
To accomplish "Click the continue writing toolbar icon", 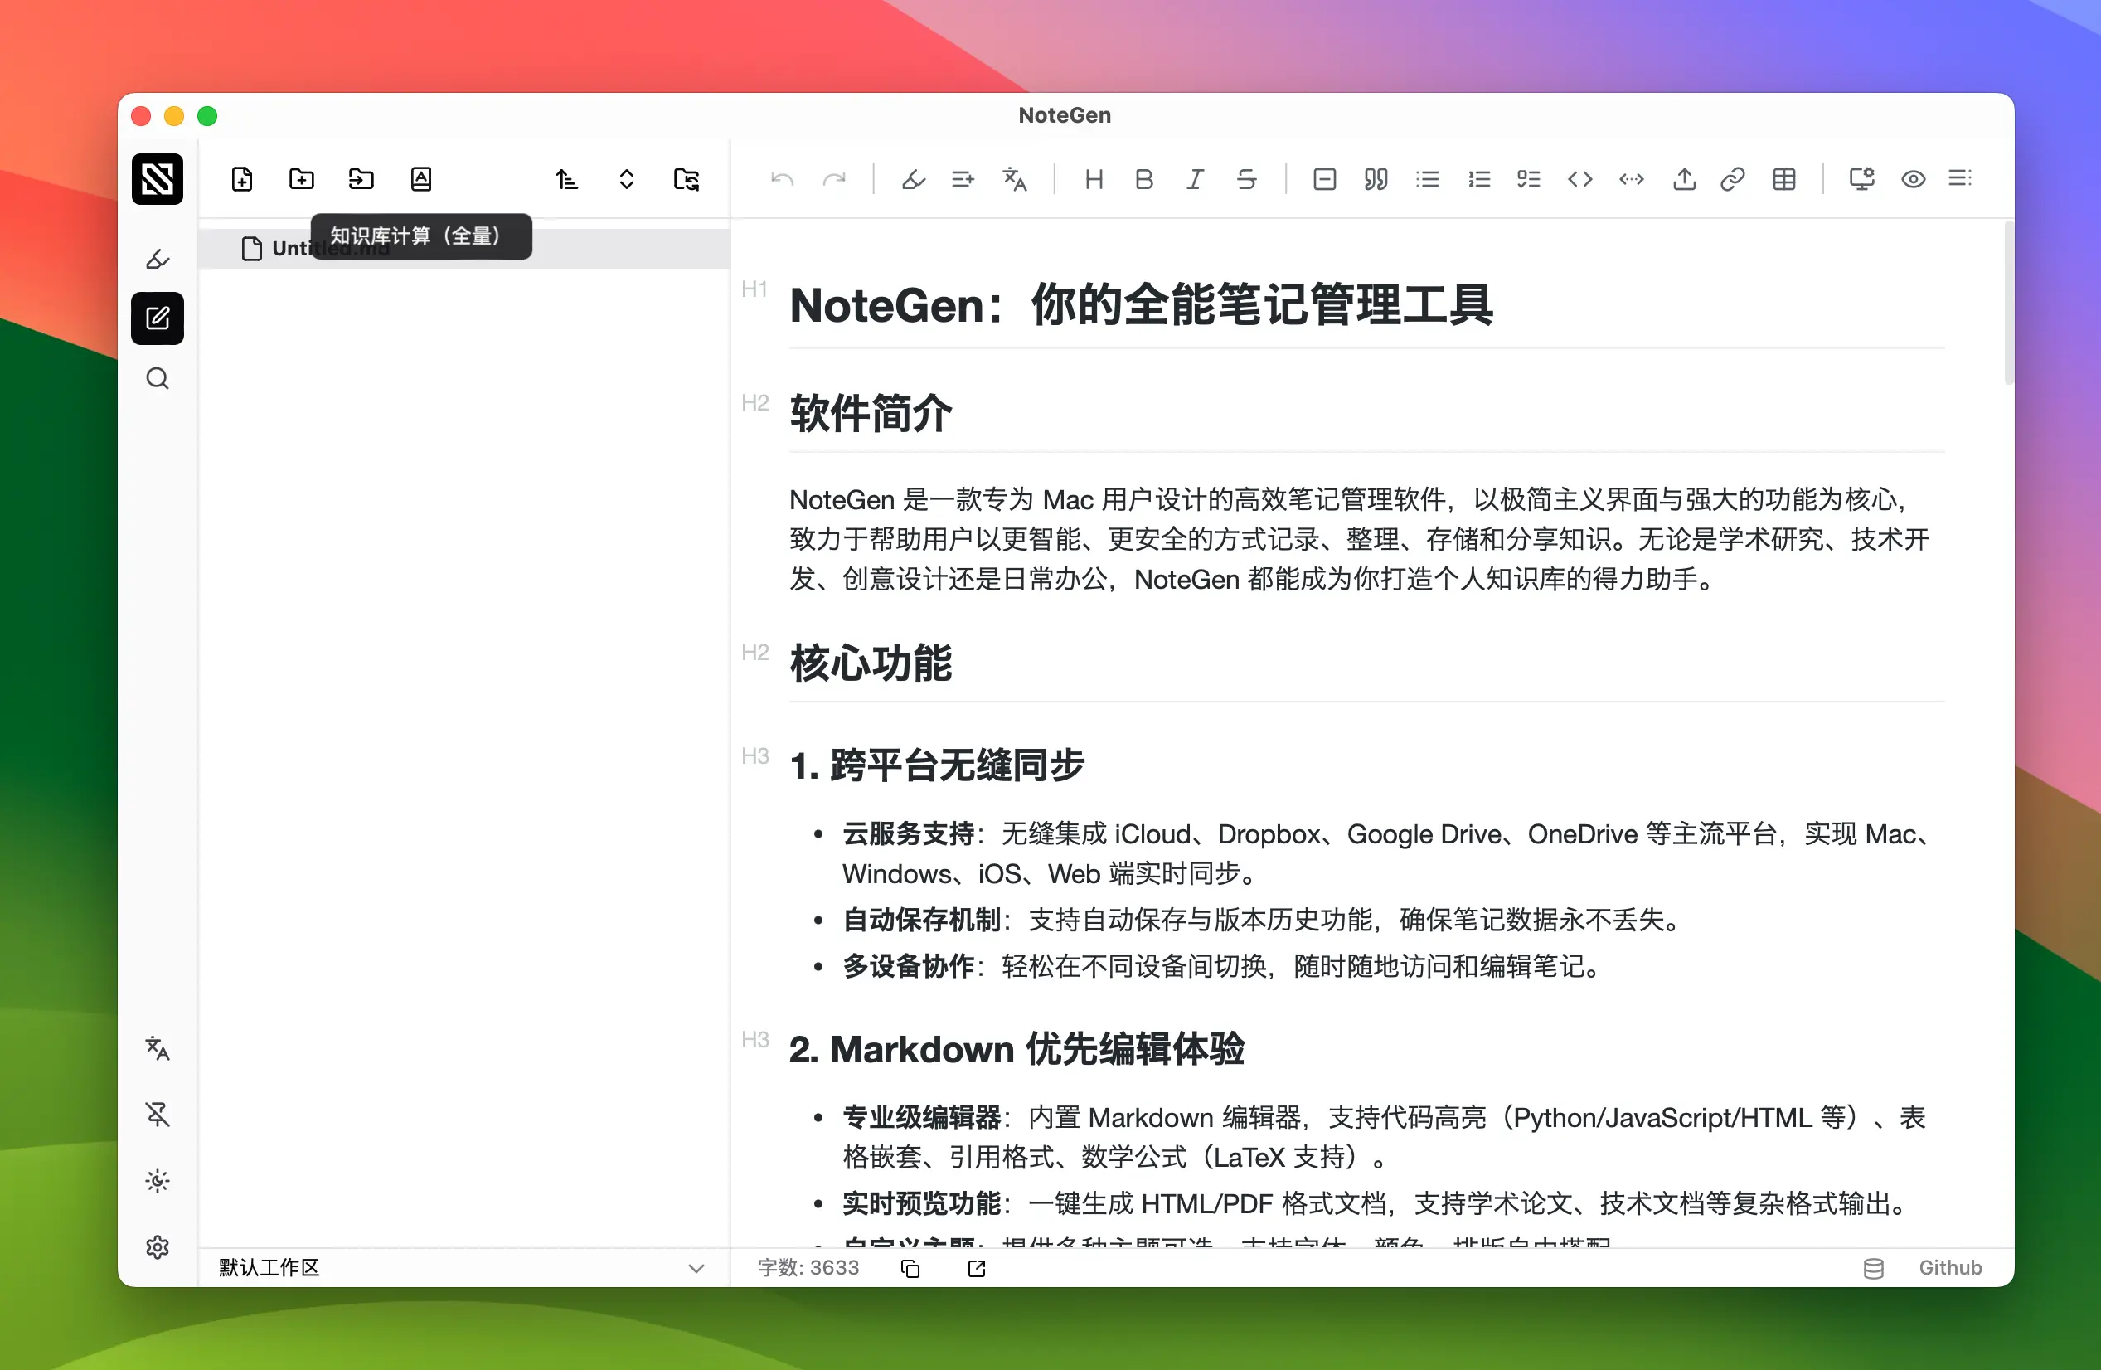I will point(963,179).
